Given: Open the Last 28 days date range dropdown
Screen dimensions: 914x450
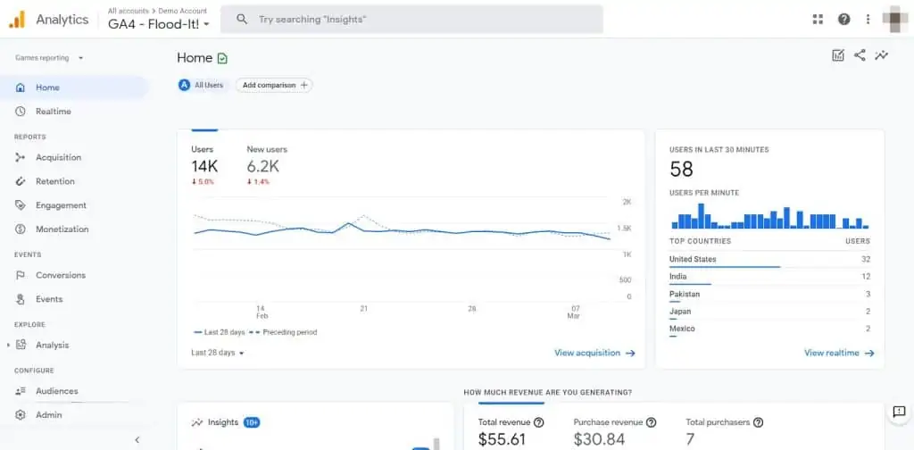Looking at the screenshot, I should (x=218, y=353).
